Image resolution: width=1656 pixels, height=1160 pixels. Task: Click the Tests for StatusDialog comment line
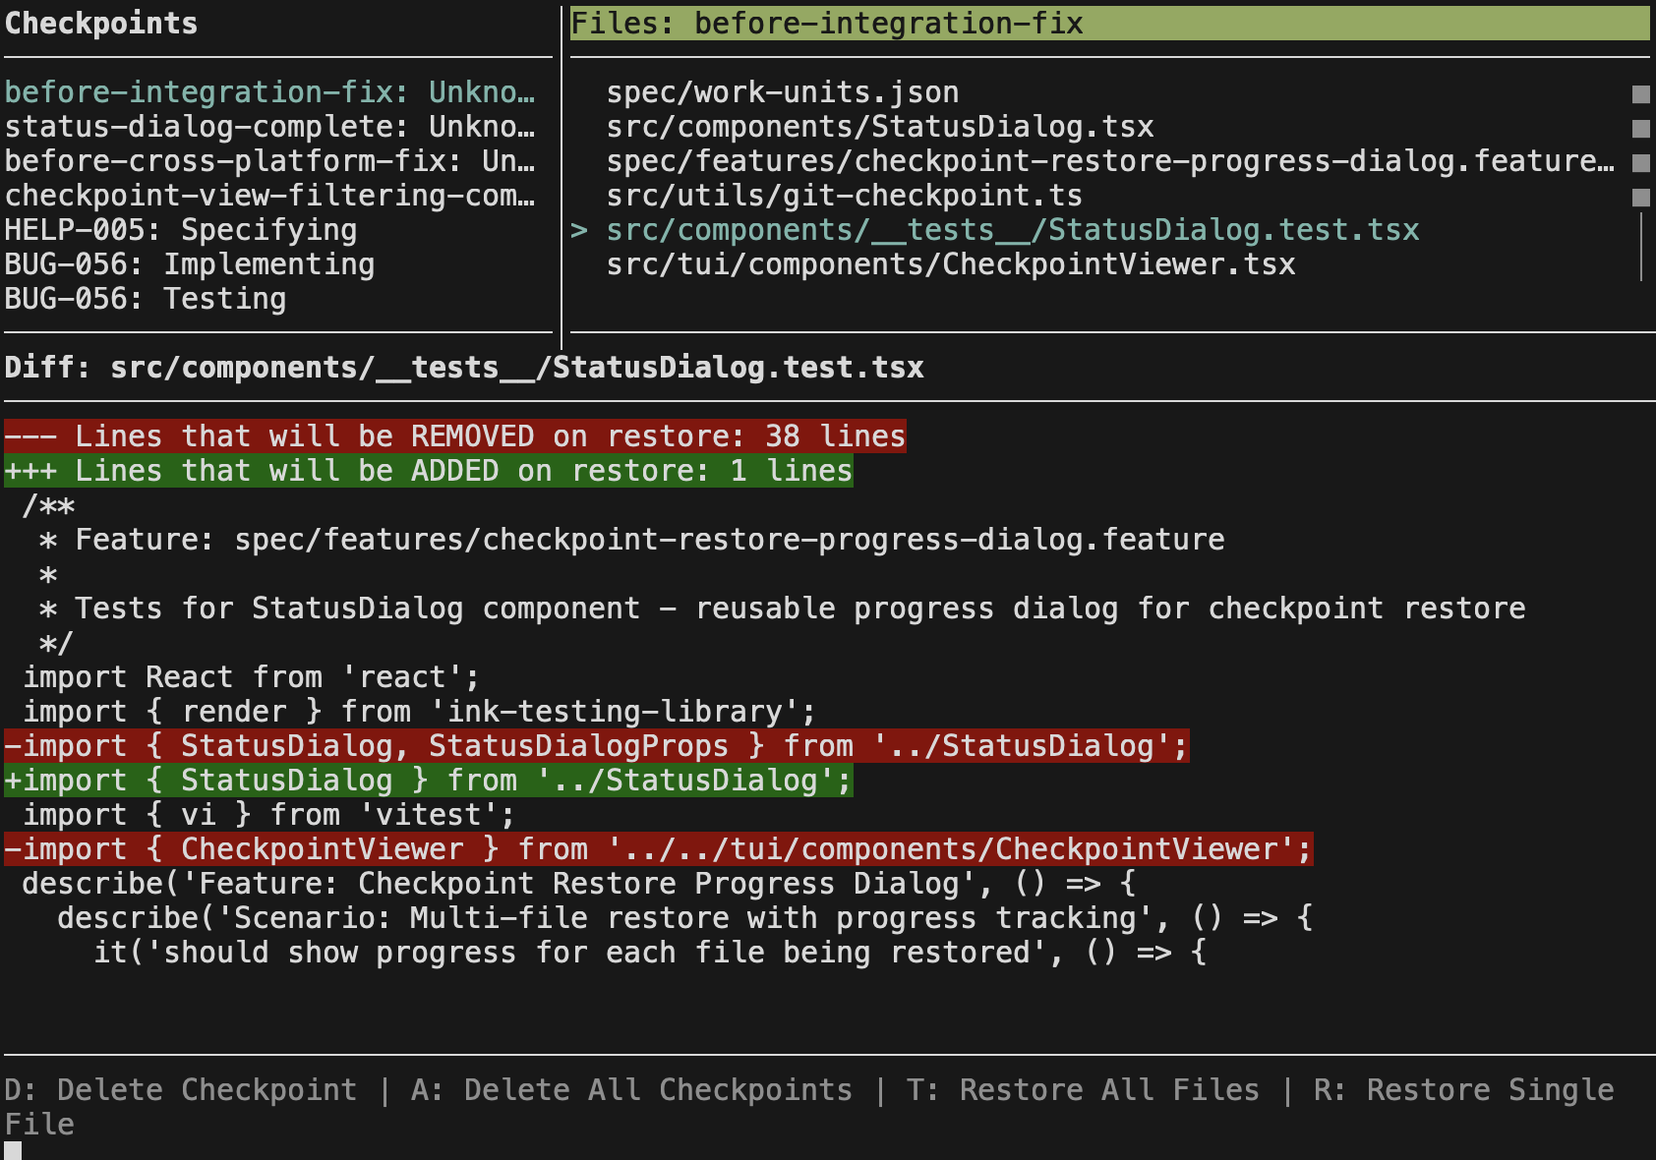783,609
